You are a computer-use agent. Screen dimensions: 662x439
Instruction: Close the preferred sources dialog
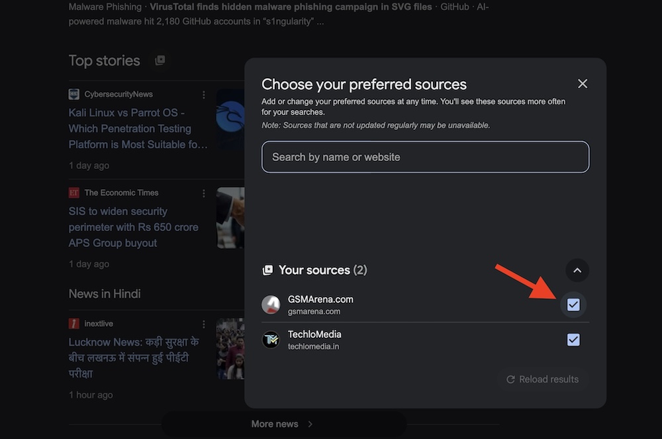point(583,83)
